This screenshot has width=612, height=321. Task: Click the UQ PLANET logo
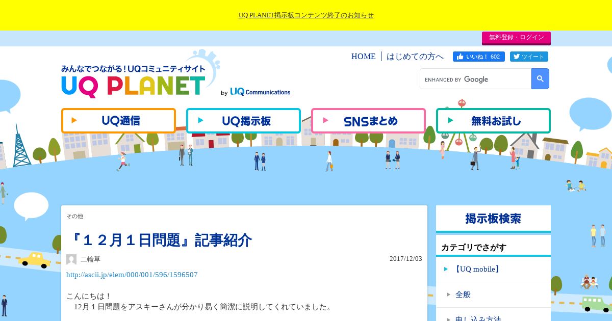tap(134, 82)
